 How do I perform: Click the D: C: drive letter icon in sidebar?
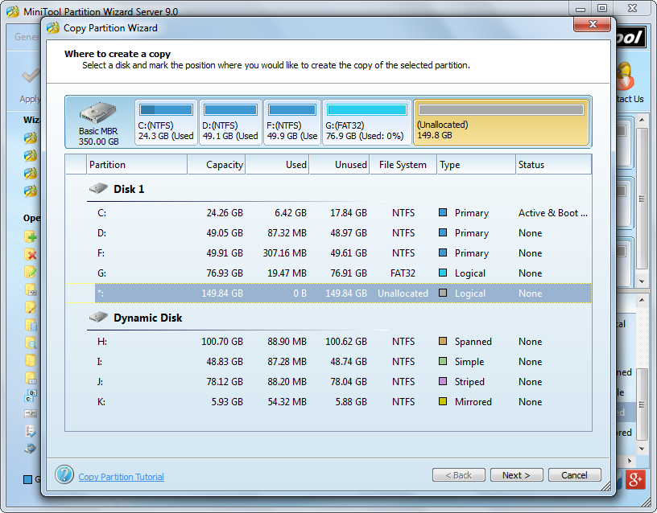click(31, 396)
